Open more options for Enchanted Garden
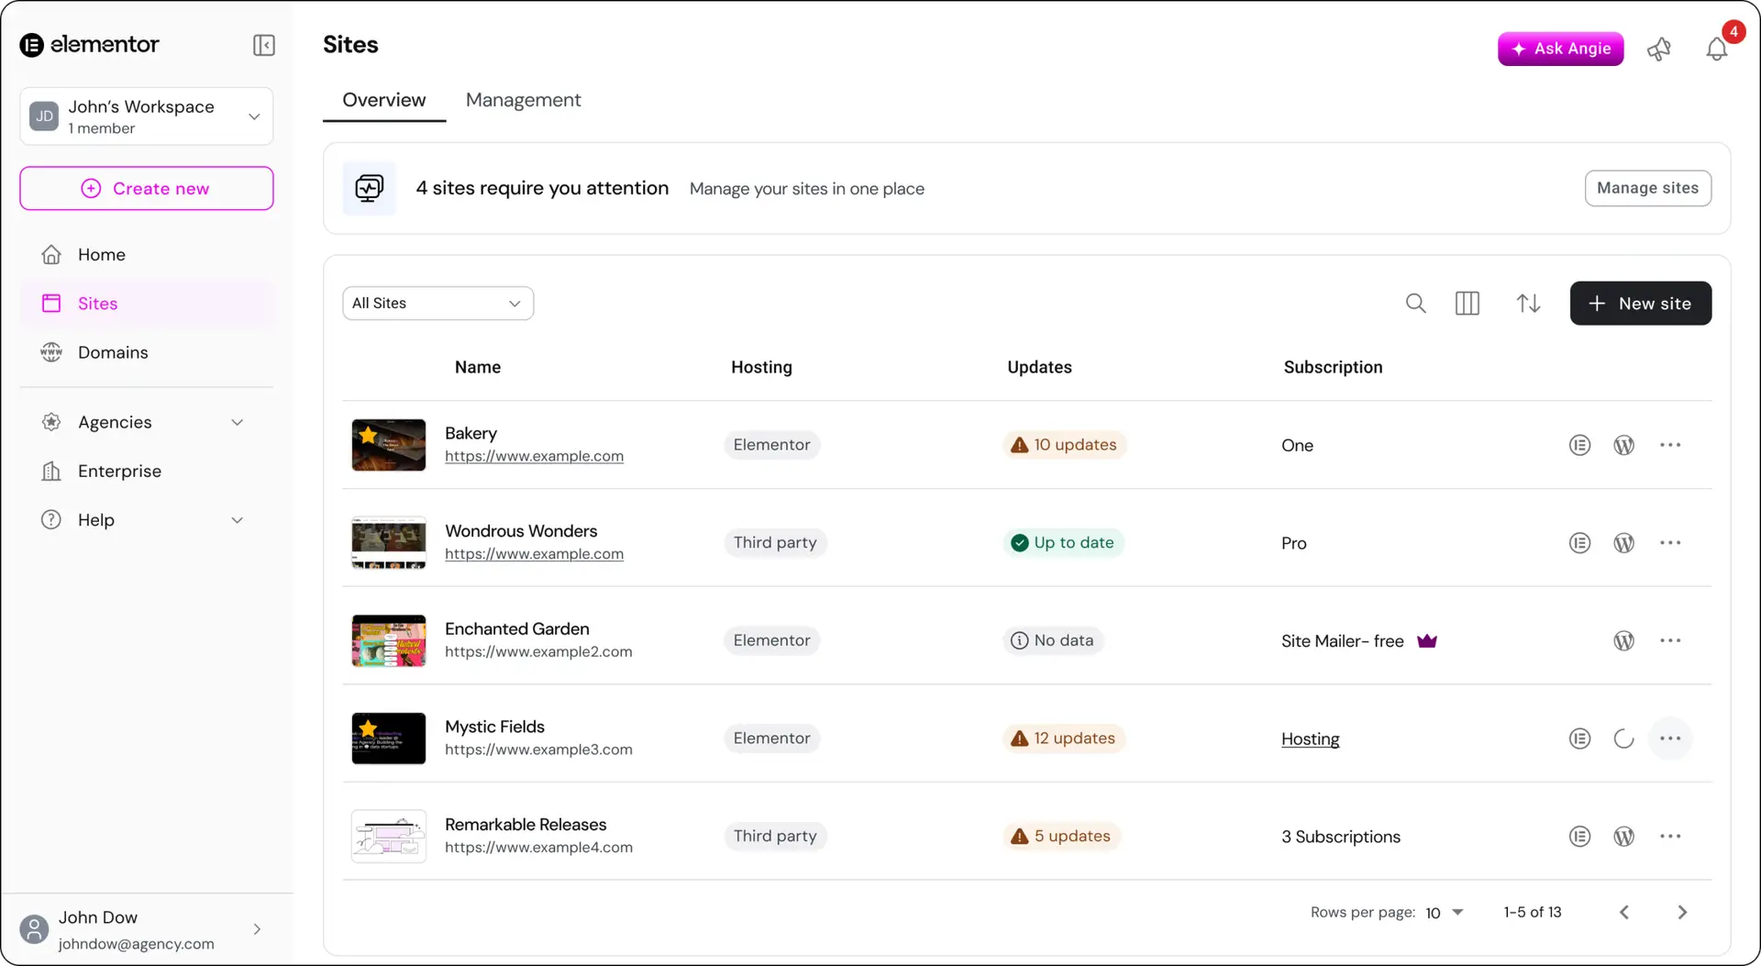1761x966 pixels. 1669,640
